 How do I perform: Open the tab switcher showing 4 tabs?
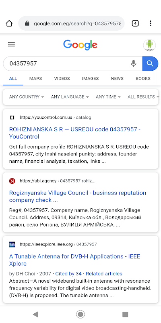[135, 23]
